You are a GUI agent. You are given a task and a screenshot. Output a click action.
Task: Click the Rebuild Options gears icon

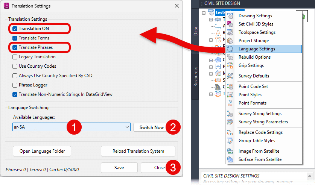[230, 57]
